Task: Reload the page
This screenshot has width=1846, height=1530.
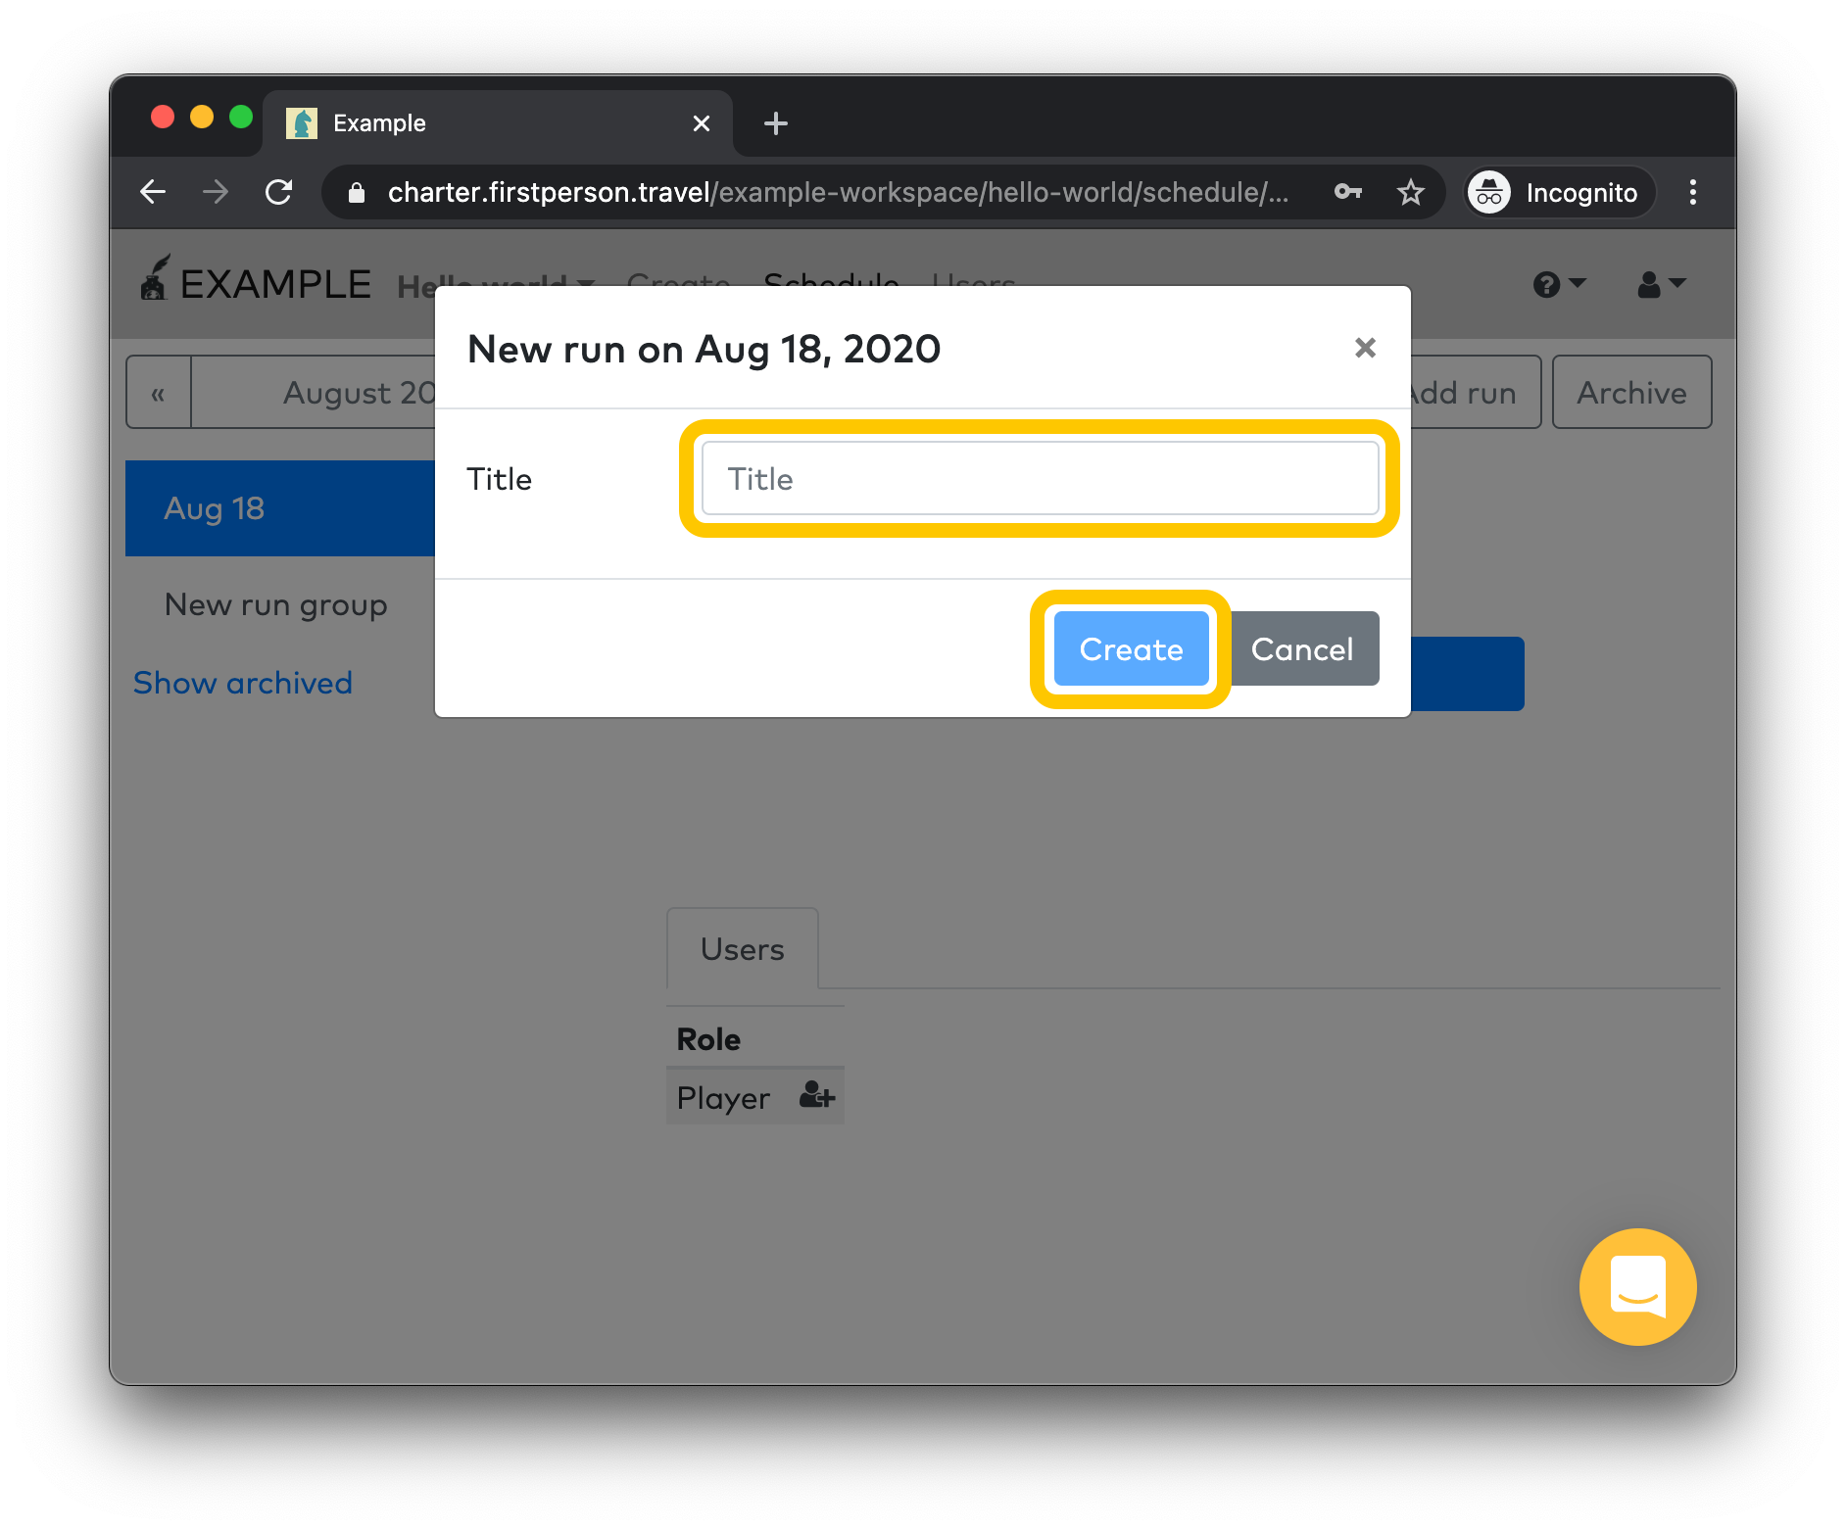Action: [279, 192]
